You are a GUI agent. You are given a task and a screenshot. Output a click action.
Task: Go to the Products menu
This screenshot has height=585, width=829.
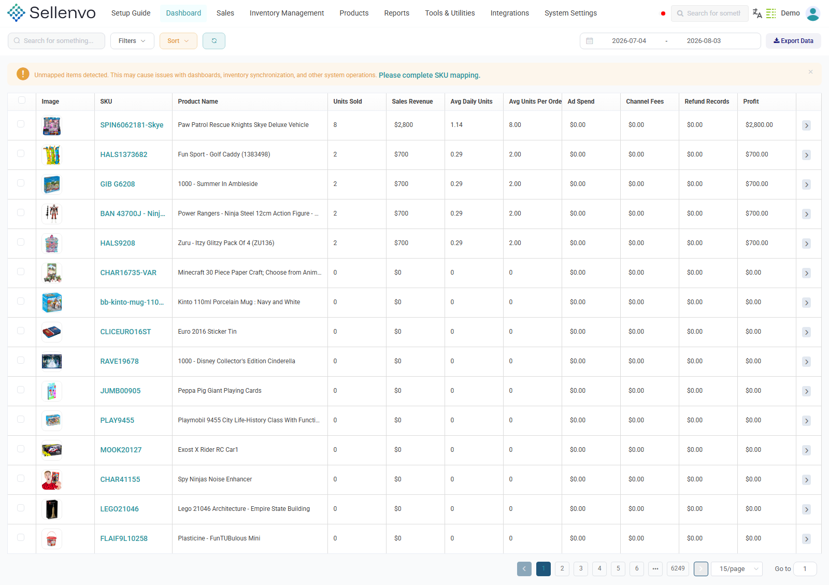[x=354, y=13]
